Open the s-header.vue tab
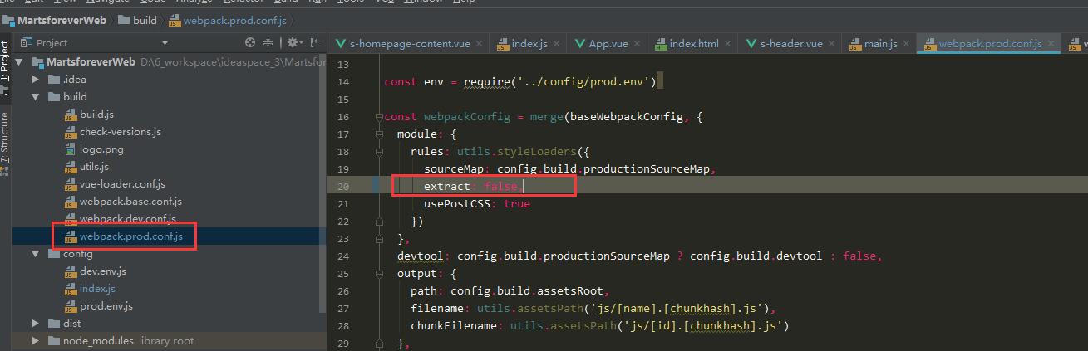1088x351 pixels. pos(784,44)
